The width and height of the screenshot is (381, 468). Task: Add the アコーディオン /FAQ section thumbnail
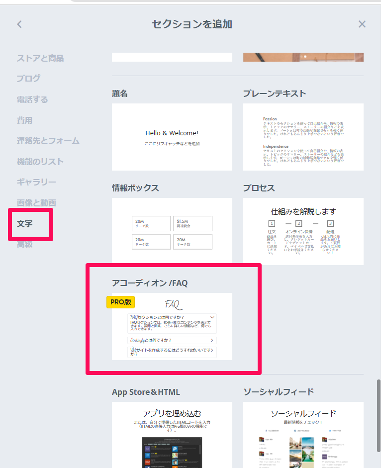(x=172, y=327)
